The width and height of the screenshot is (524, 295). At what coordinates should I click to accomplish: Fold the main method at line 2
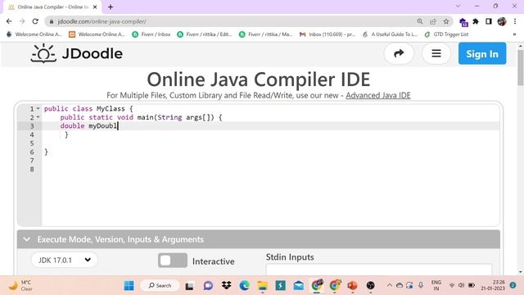pos(38,117)
